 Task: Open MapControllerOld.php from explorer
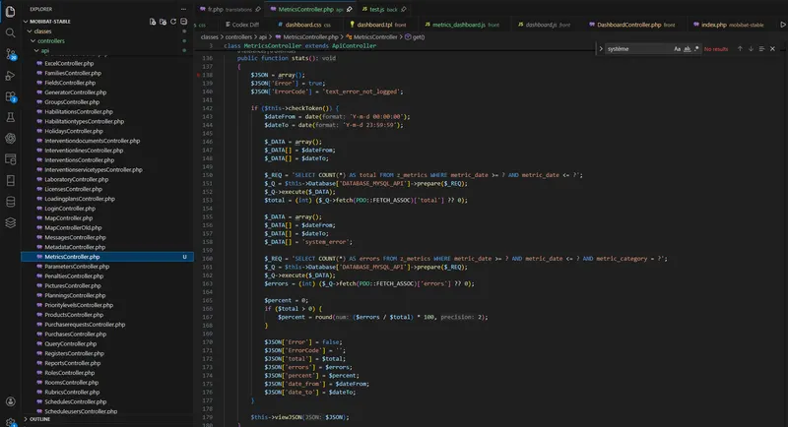click(73, 228)
